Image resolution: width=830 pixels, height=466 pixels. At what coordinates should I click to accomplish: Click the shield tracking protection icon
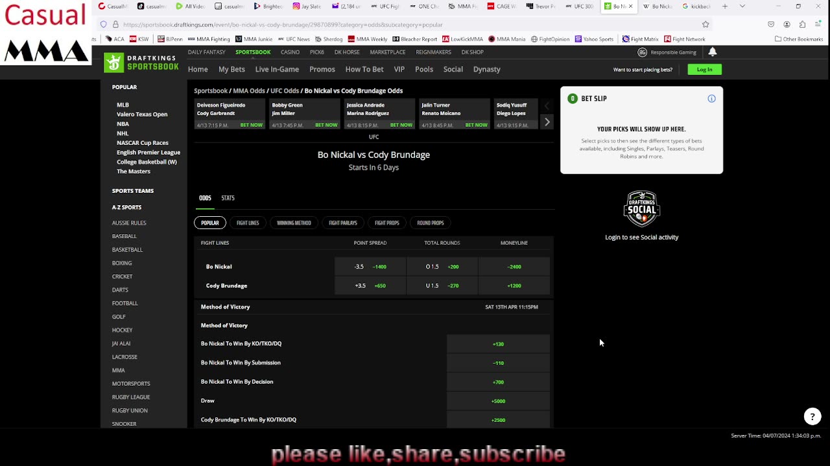pos(103,25)
